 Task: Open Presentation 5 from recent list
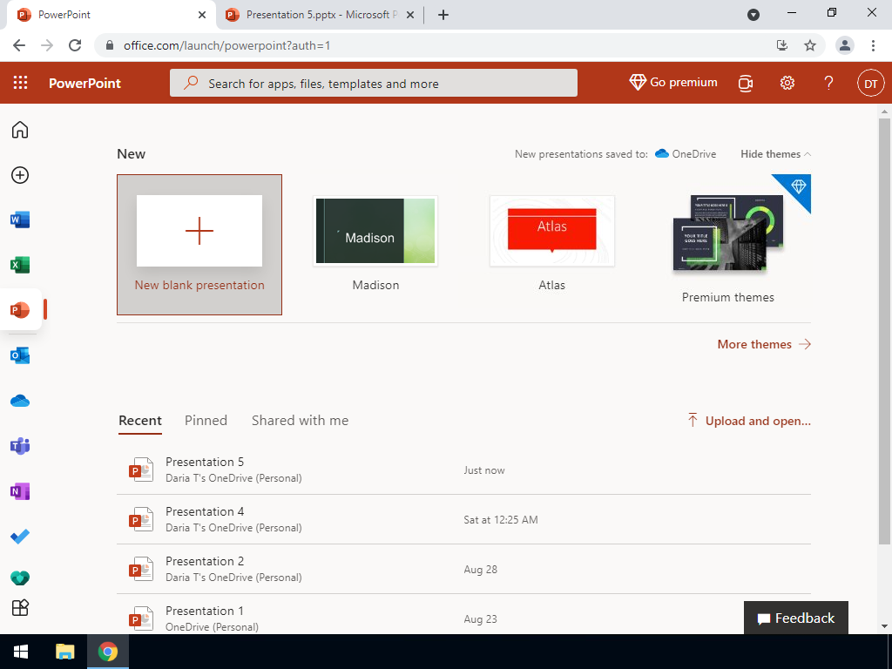pyautogui.click(x=463, y=470)
